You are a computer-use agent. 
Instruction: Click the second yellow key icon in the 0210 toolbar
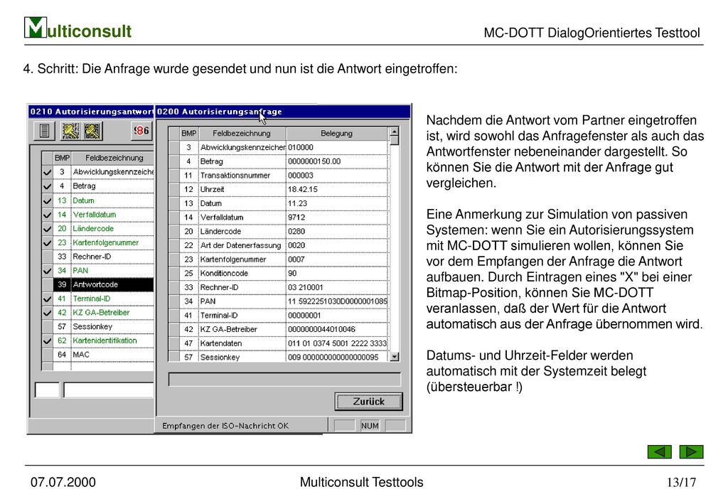pos(92,132)
